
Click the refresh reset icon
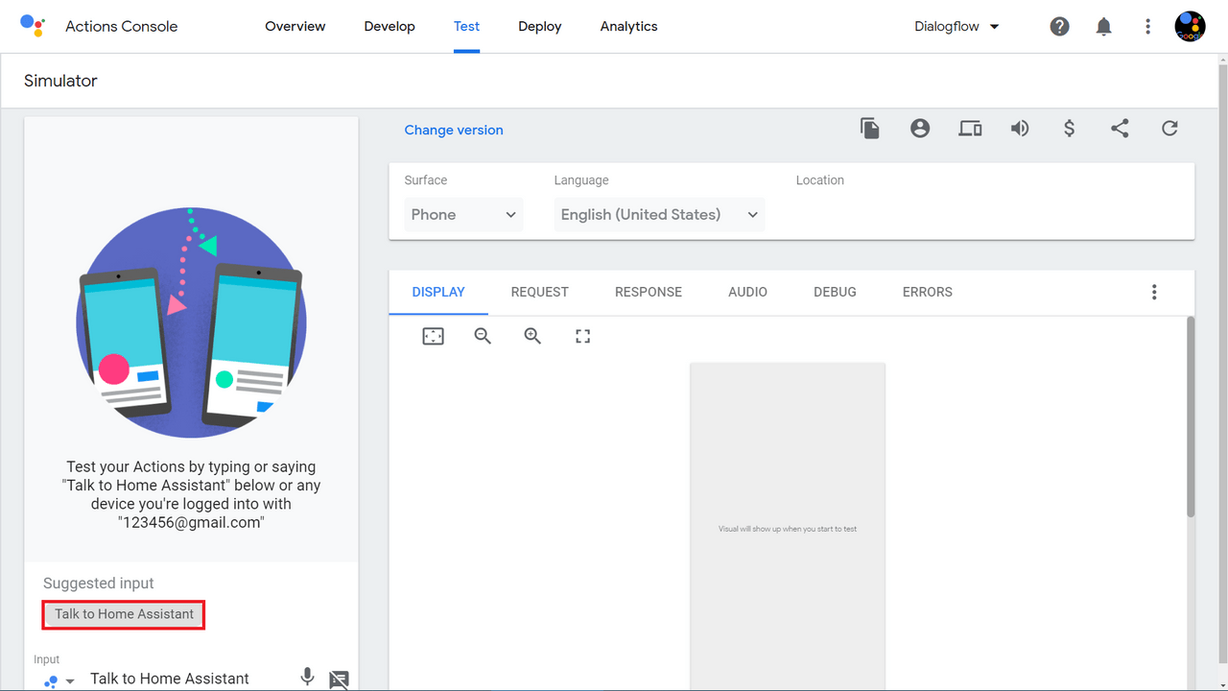pyautogui.click(x=1169, y=129)
